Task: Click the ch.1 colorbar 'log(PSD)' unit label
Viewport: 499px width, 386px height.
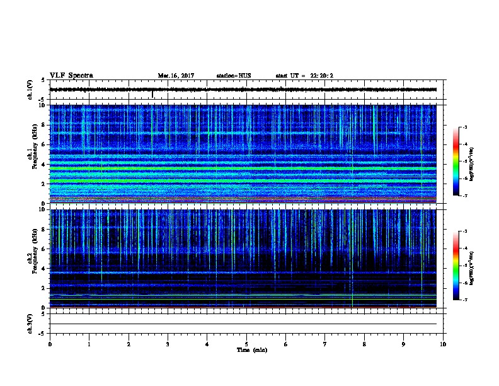Action: (x=472, y=164)
